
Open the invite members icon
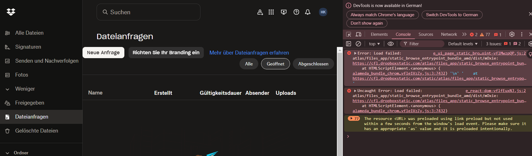point(260,12)
